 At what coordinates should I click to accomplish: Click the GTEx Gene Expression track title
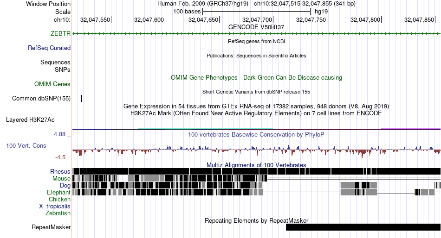[256, 106]
